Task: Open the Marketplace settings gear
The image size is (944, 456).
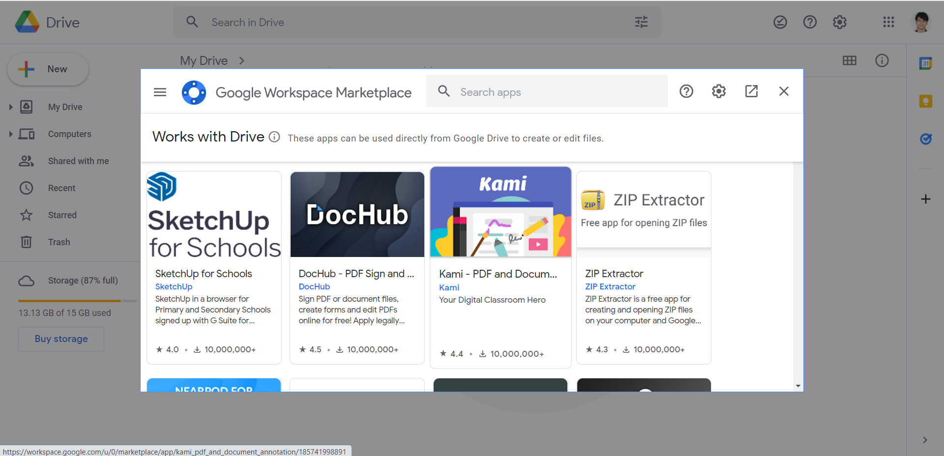Action: pos(718,91)
